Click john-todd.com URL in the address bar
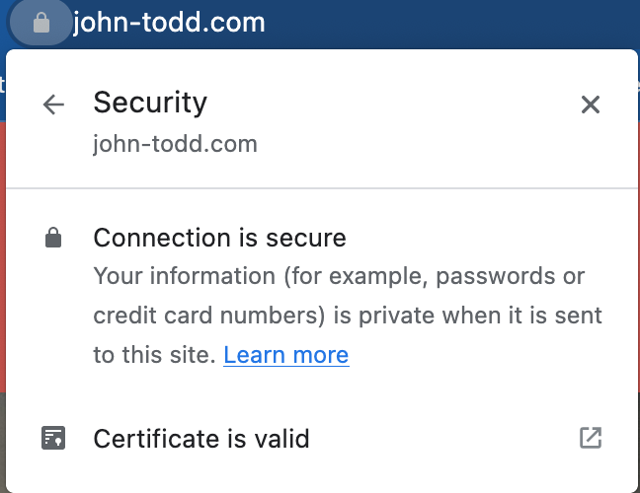Image resolution: width=640 pixels, height=493 pixels. point(169,22)
